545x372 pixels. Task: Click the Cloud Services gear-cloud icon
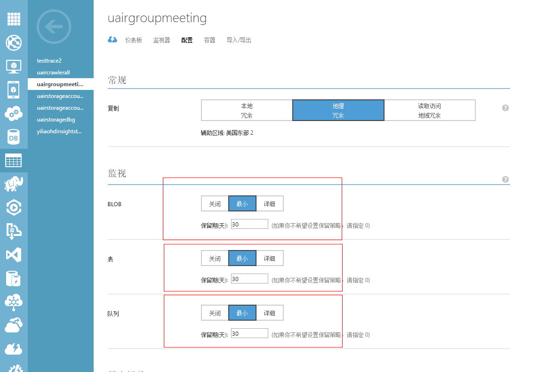pos(14,113)
